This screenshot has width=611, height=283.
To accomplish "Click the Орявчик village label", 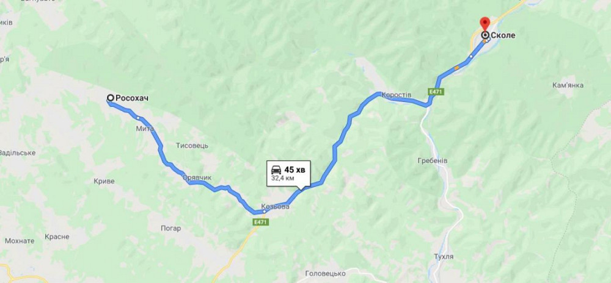I will tap(197, 177).
